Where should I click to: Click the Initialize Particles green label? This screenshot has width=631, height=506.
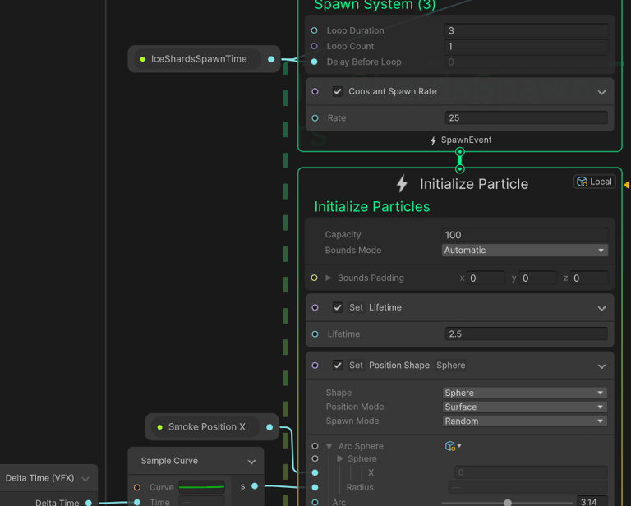click(372, 207)
